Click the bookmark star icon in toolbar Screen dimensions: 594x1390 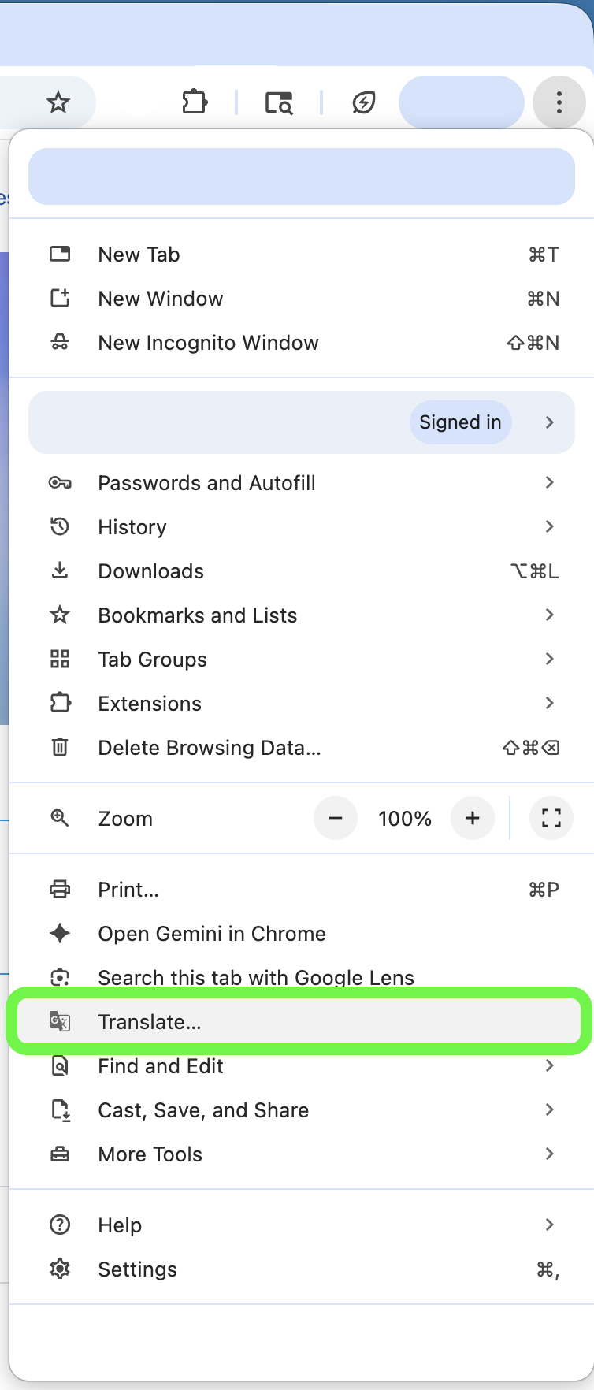coord(58,102)
